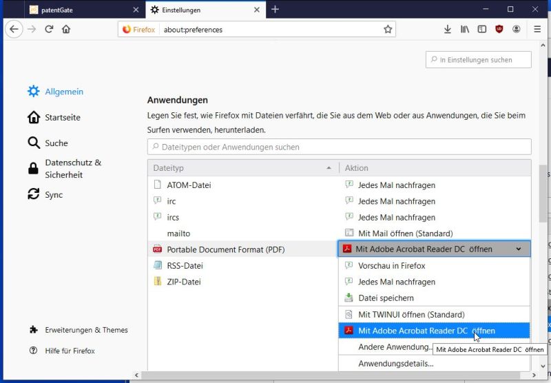This screenshot has width=551, height=383.
Task: Click the RSS-Datei document icon
Action: coord(158,265)
